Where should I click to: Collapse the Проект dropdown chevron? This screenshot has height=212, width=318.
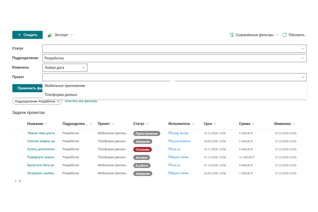[x=303, y=77]
